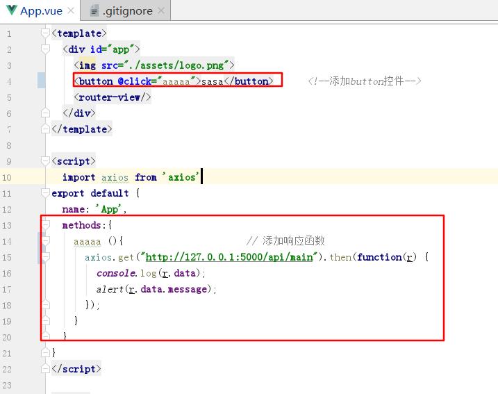Image resolution: width=498 pixels, height=394 pixels.
Task: Collapse the axios.get callback at line 15
Action: point(46,257)
